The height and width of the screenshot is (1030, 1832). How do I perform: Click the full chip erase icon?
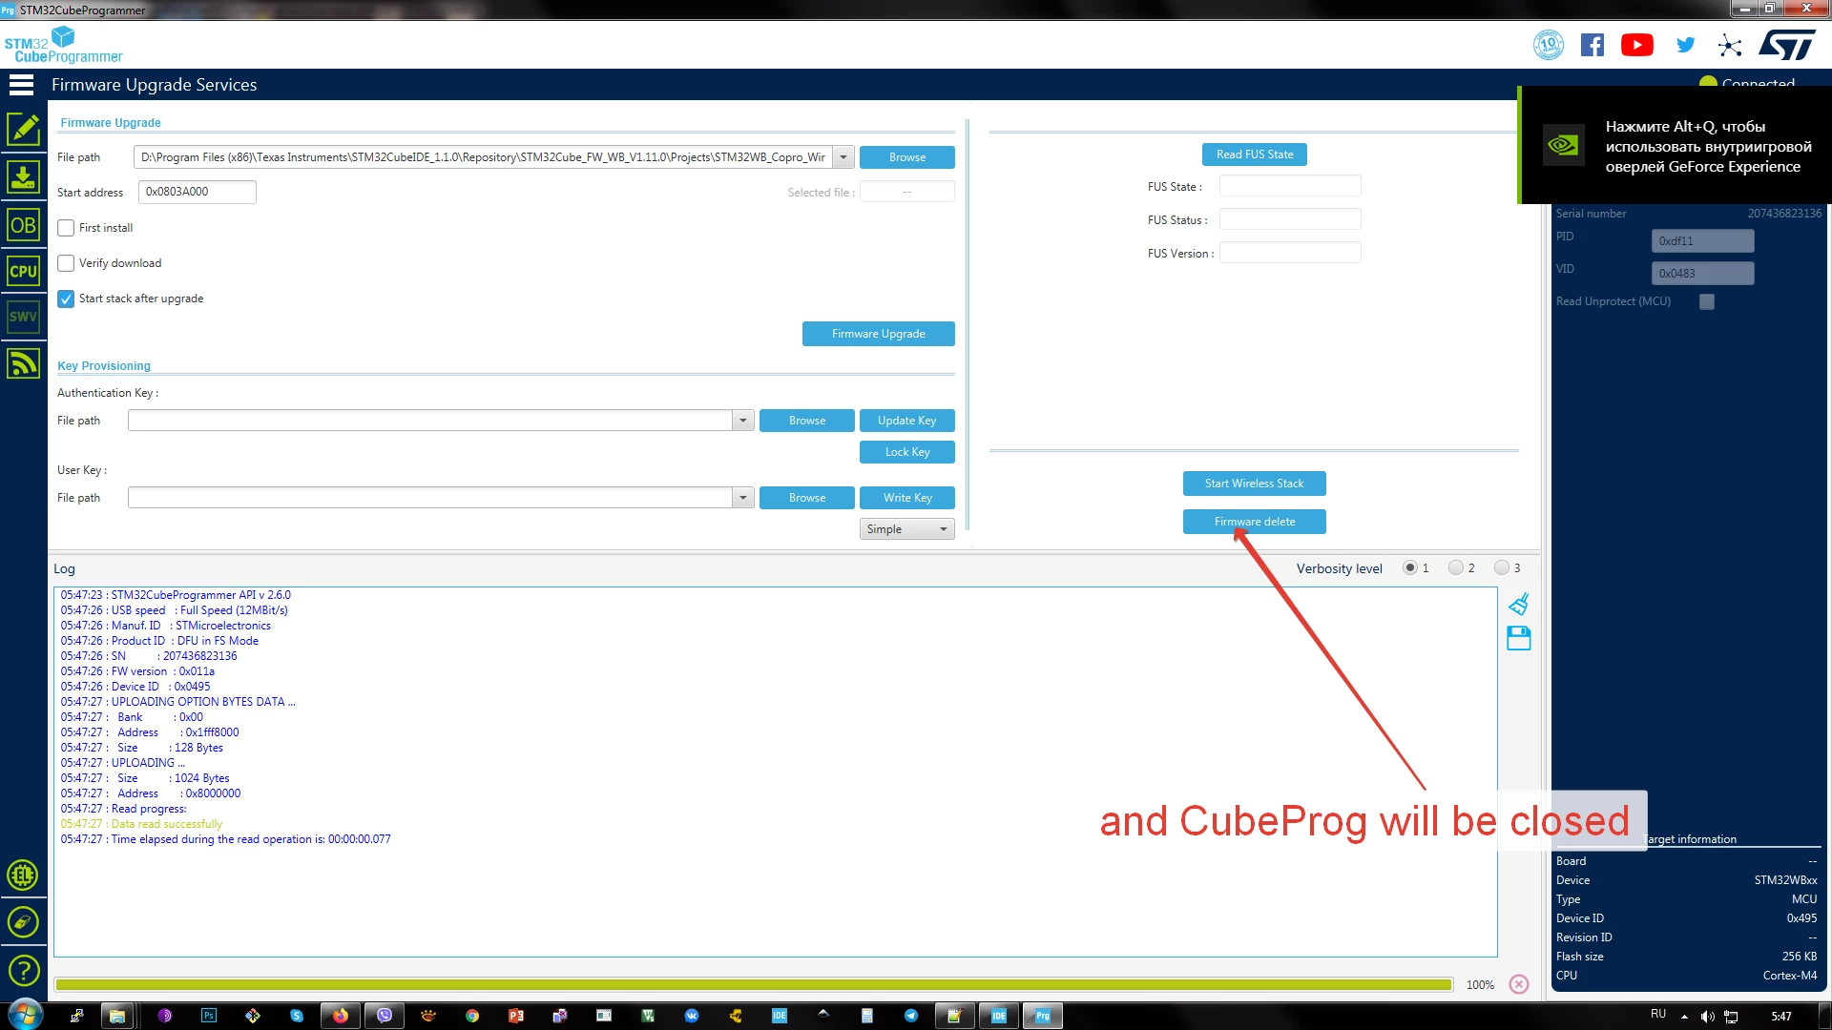tap(23, 922)
